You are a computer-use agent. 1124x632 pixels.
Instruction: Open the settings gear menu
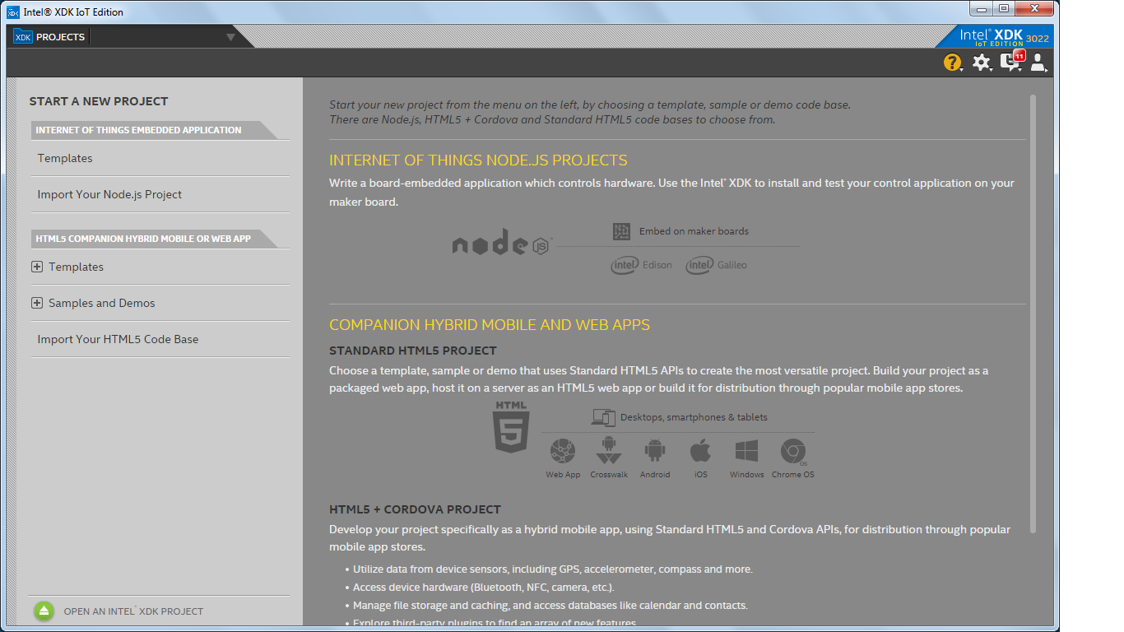coord(981,63)
